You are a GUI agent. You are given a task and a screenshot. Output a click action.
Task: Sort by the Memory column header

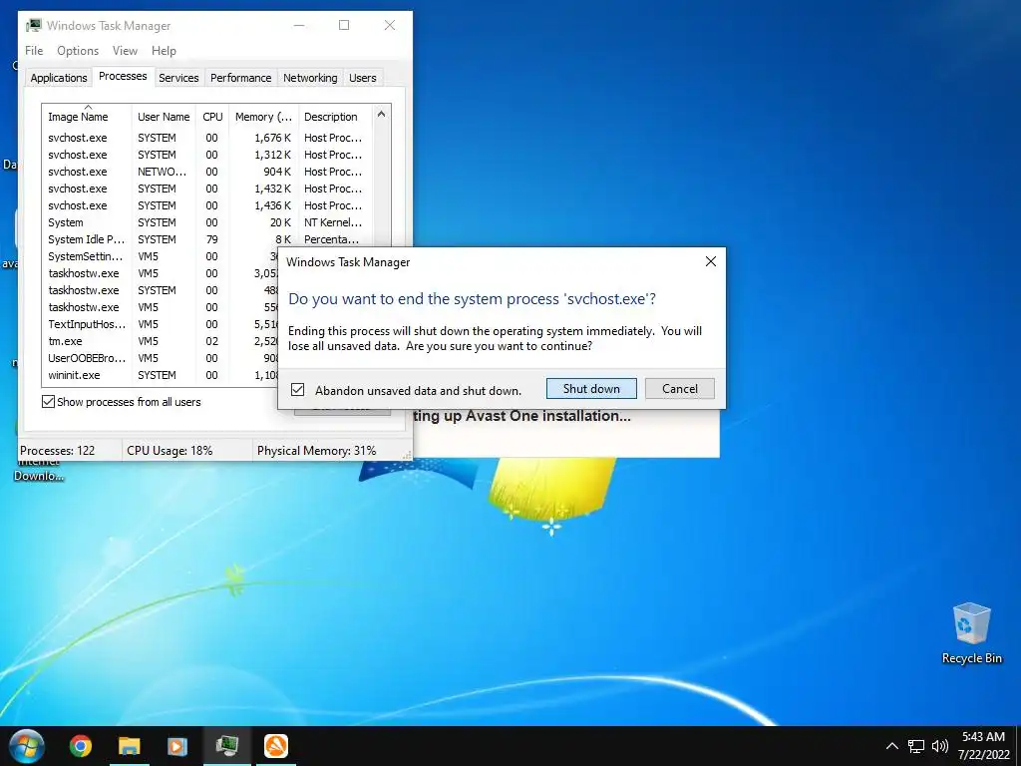tap(263, 117)
